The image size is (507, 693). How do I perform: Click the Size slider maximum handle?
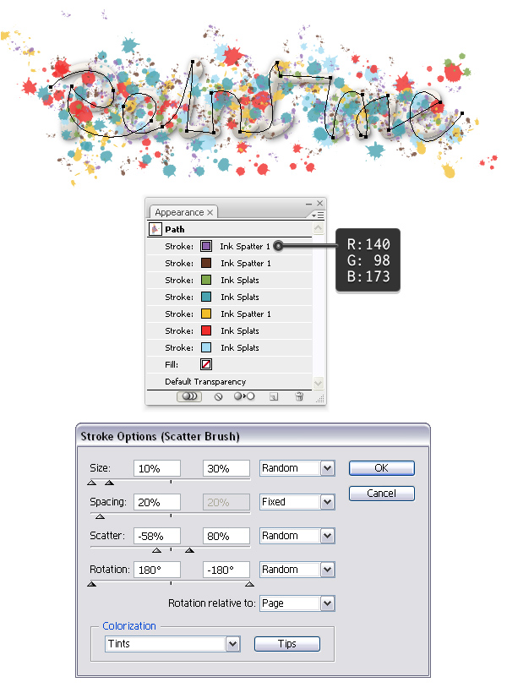[109, 483]
